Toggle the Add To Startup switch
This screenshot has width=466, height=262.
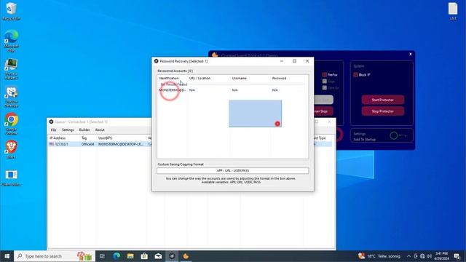(398, 136)
